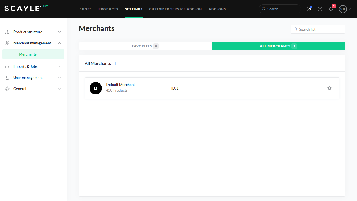Open the task status check icon
Viewport: 357px width, 201px height.
coord(308,9)
